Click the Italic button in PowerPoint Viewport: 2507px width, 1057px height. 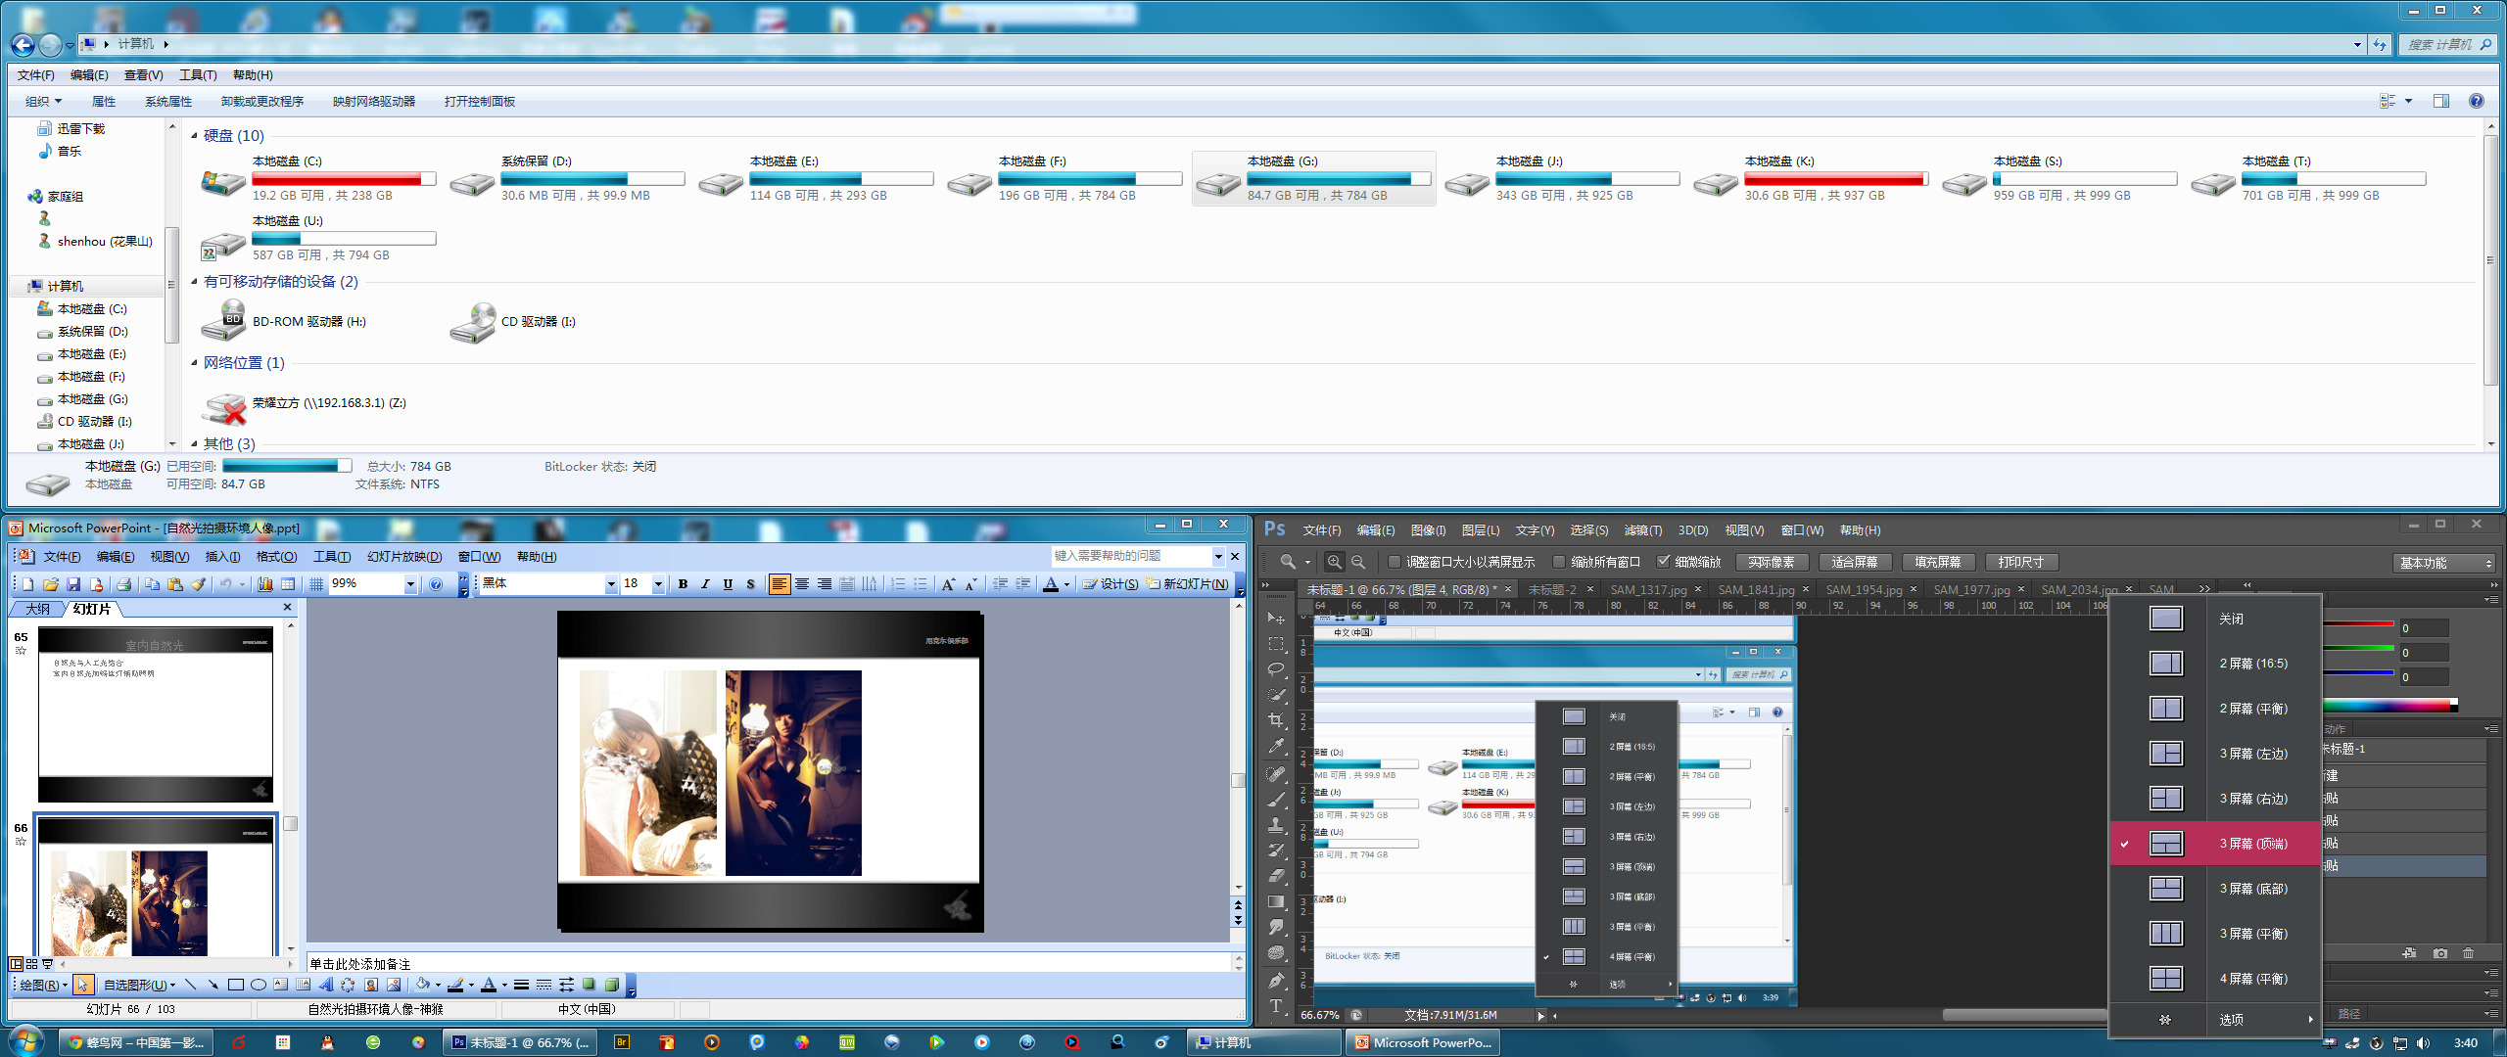[x=705, y=584]
